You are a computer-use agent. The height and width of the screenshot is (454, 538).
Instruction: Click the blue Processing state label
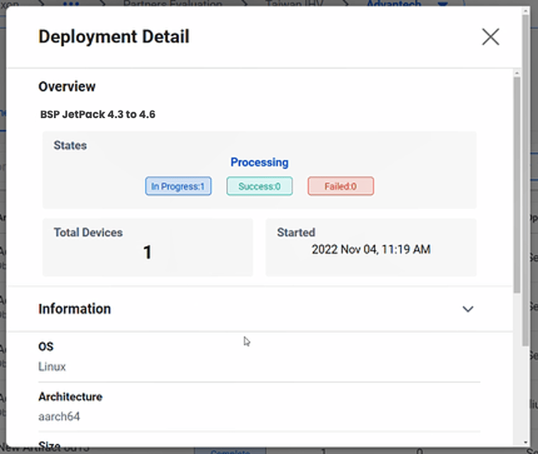pos(259,163)
